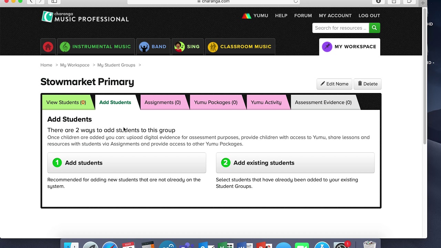The width and height of the screenshot is (441, 248).
Task: Click Log Out
Action: tap(369, 15)
